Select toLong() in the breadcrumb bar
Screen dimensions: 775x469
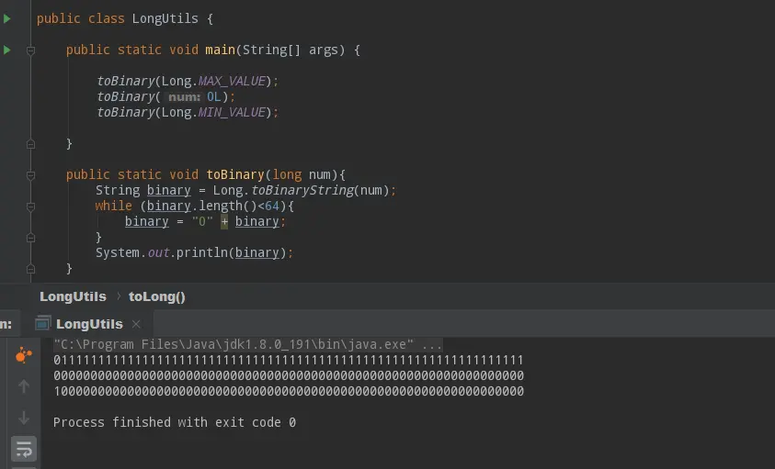tap(156, 296)
